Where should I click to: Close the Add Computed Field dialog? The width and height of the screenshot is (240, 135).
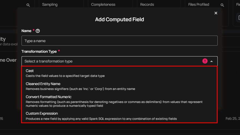click(216, 13)
